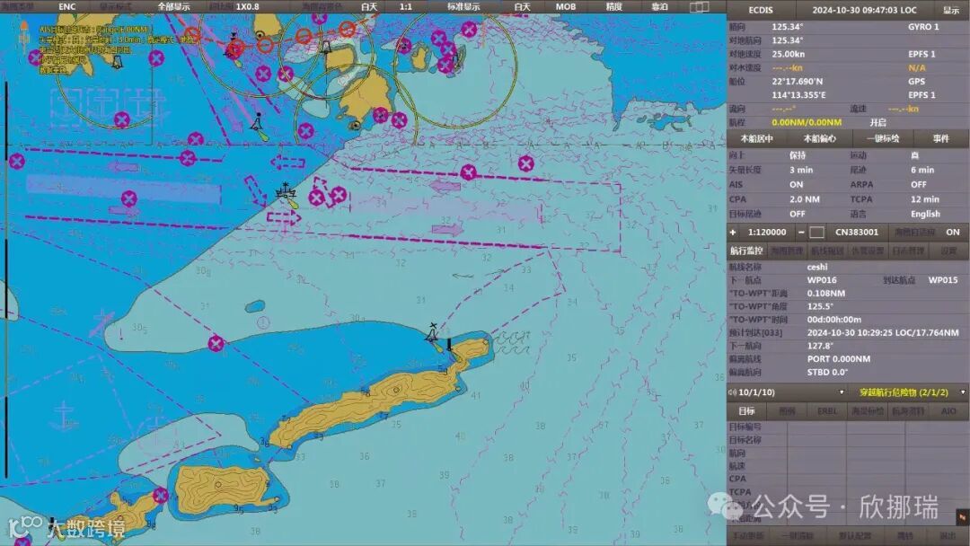Switch to the 目标 tab
970x546 pixels.
[x=746, y=410]
